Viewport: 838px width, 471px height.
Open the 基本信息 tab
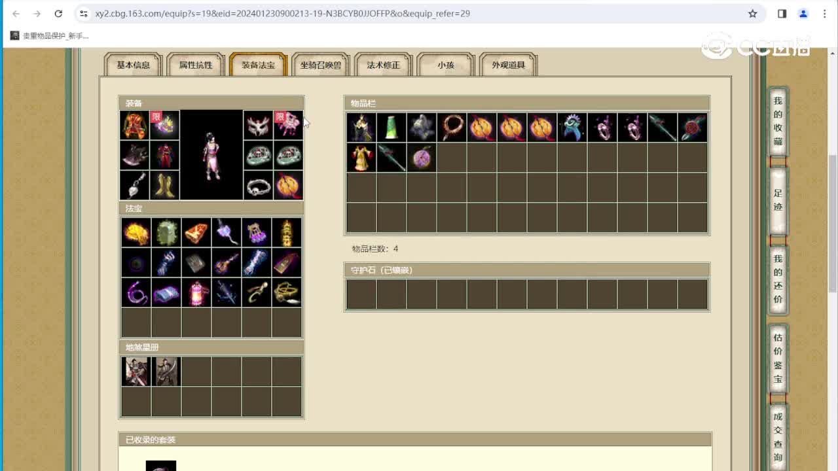[x=133, y=65]
